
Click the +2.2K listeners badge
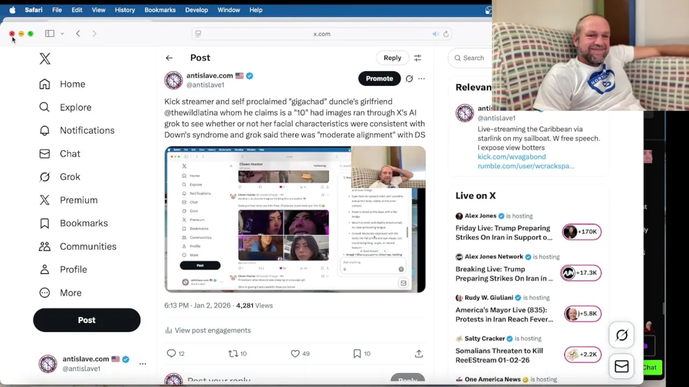click(582, 354)
